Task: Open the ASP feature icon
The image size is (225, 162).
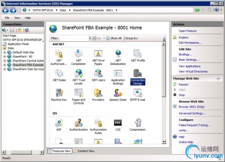Action: [59, 125]
